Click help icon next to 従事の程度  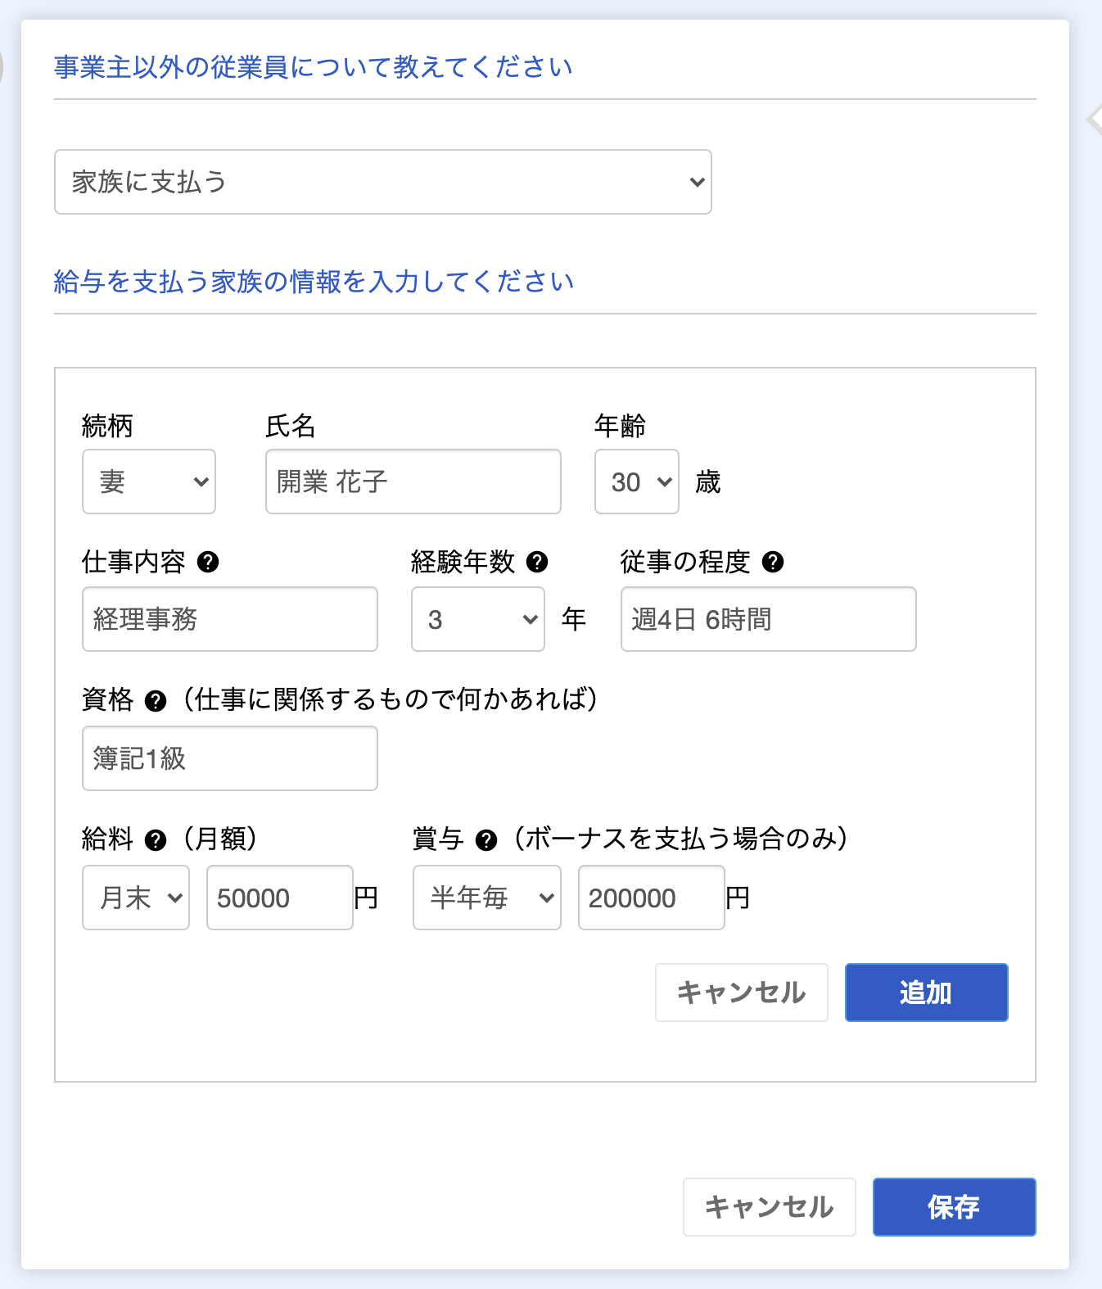[x=773, y=562]
